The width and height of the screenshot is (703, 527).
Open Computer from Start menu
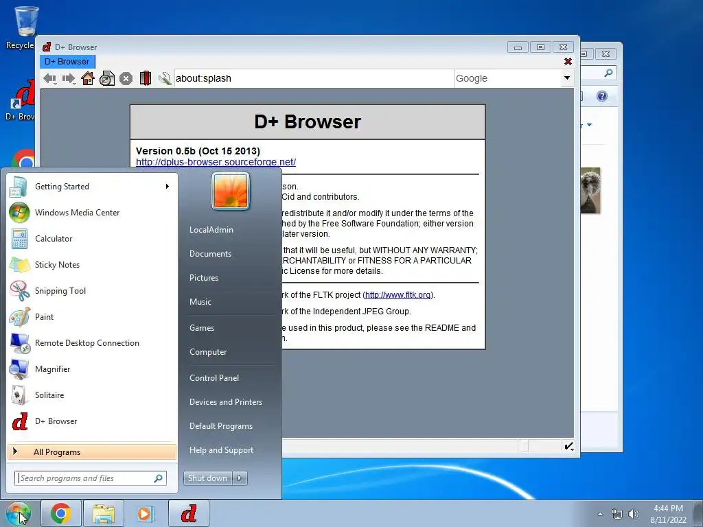pyautogui.click(x=207, y=352)
